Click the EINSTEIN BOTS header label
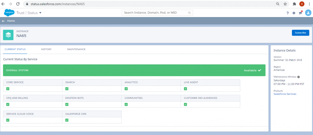The image size is (313, 135). pyautogui.click(x=75, y=98)
